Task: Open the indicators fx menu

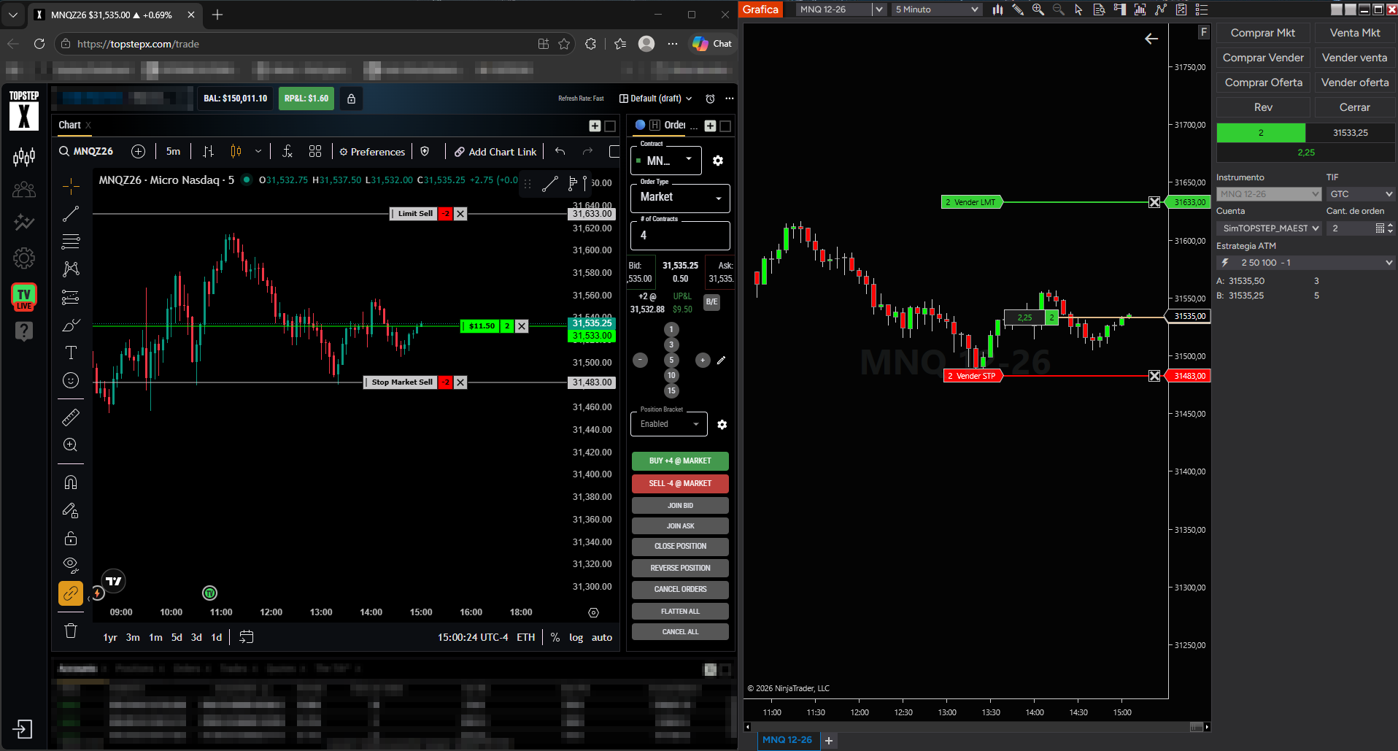Action: pyautogui.click(x=287, y=151)
